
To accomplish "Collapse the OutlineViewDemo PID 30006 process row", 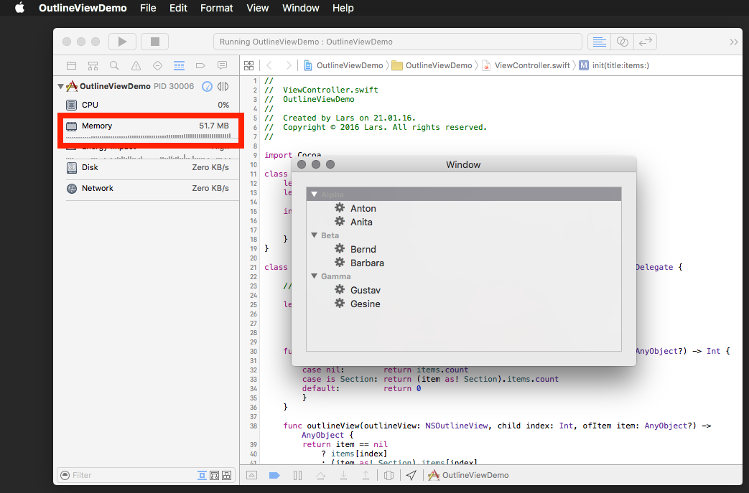I will 60,86.
